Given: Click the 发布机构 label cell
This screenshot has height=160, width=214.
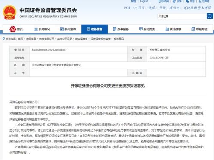Looking at the screenshot, I should (x=19, y=57).
